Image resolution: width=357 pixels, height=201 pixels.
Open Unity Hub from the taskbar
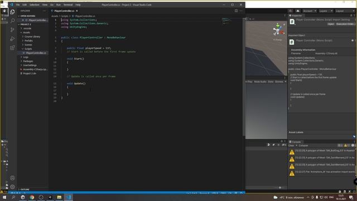pyautogui.click(x=23, y=197)
